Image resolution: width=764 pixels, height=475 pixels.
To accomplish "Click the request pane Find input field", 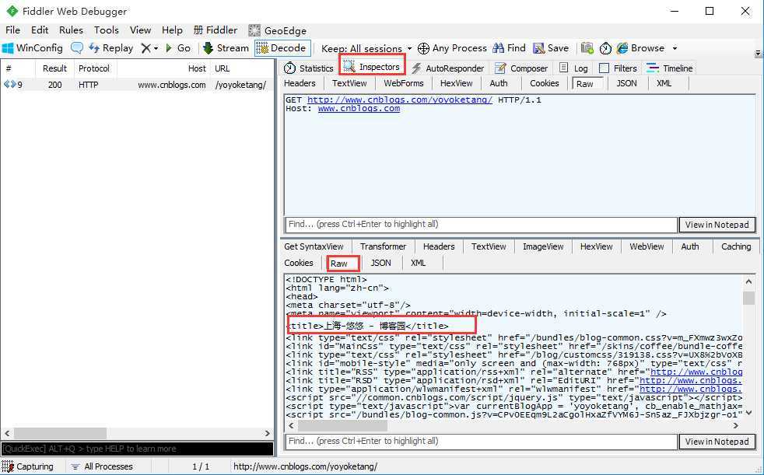I will coord(481,225).
